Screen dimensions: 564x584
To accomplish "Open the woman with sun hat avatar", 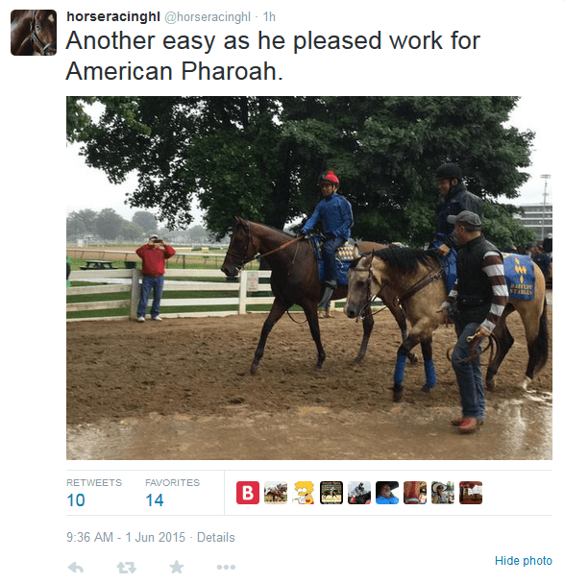I will click(443, 493).
